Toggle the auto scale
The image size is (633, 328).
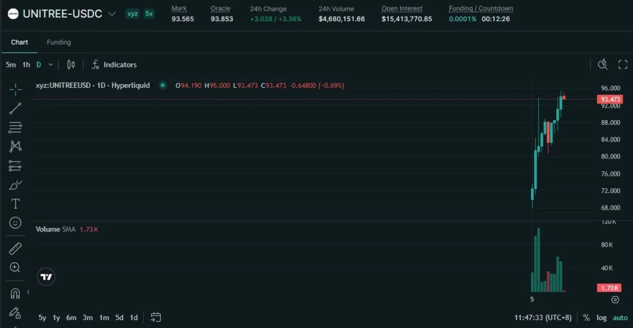click(x=621, y=318)
